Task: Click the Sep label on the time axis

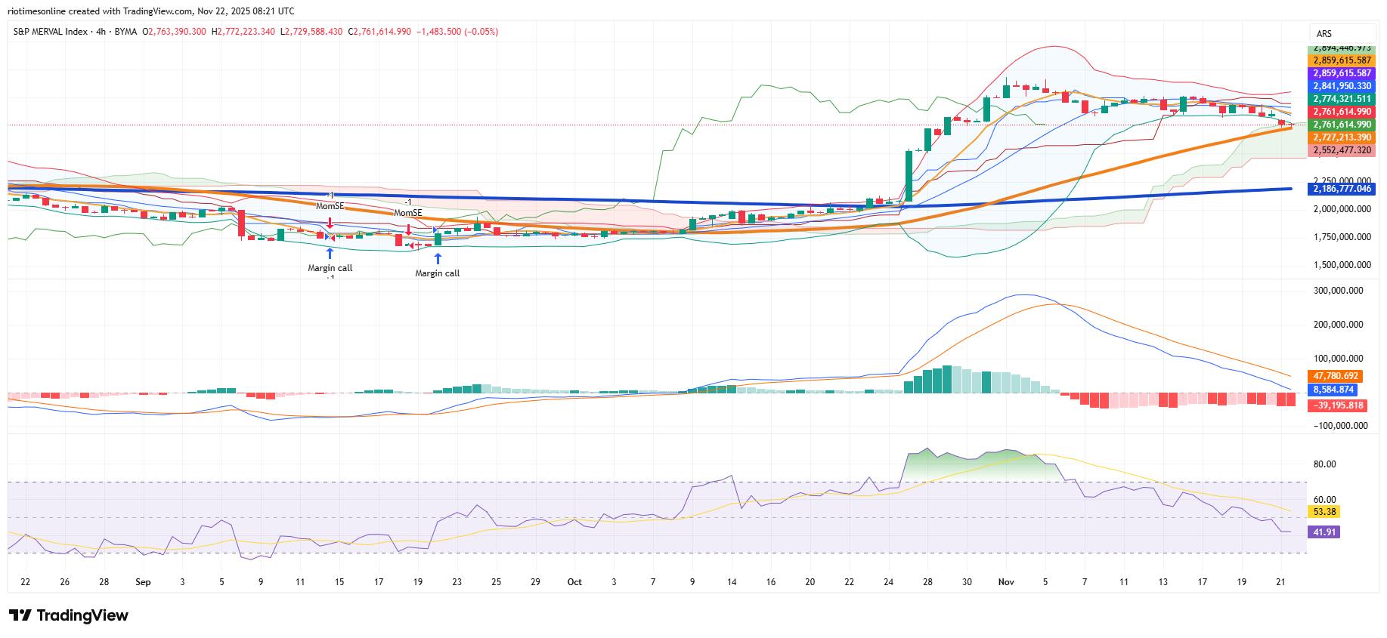Action: pos(143,582)
